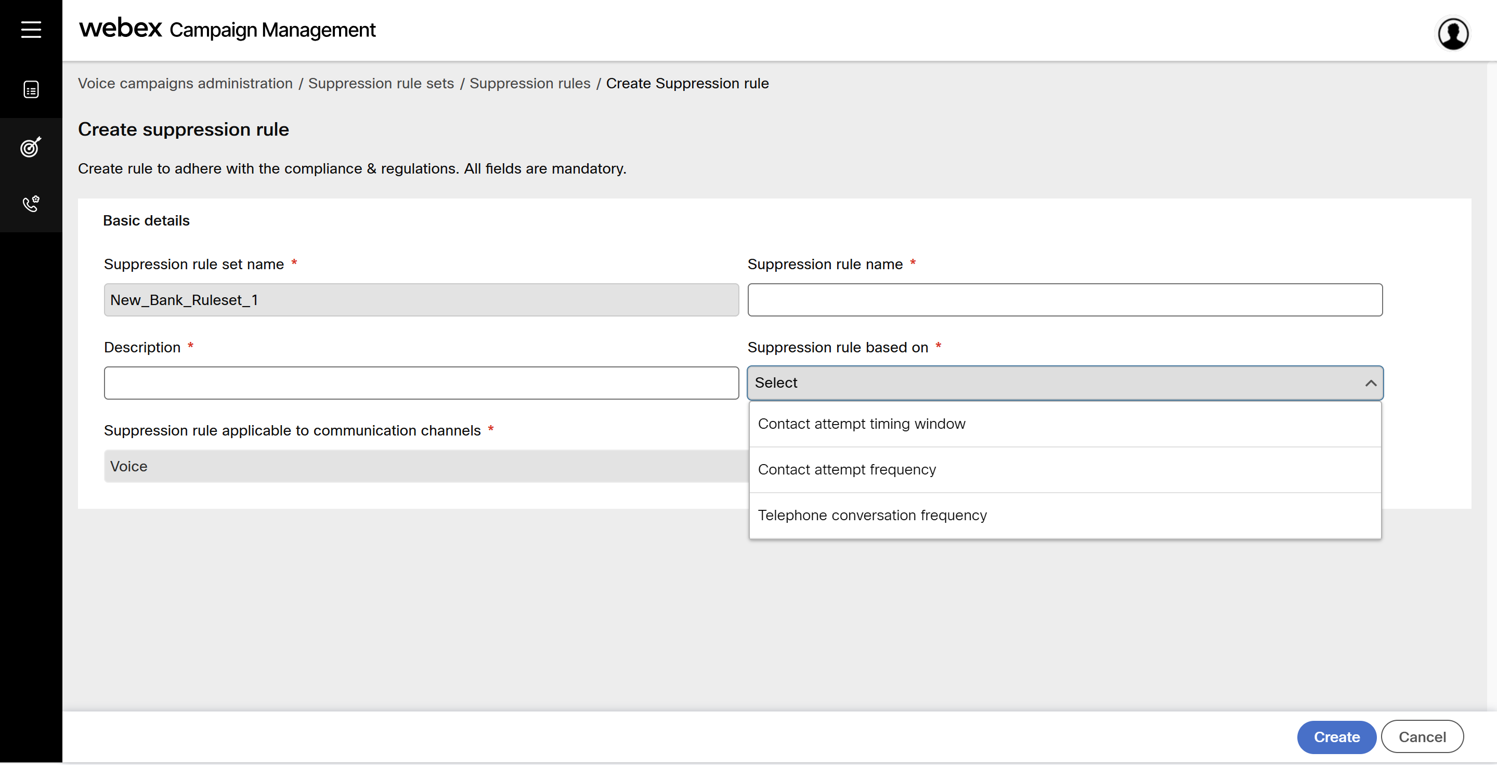Click into the Description input field
Image resolution: width=1497 pixels, height=765 pixels.
click(x=421, y=384)
